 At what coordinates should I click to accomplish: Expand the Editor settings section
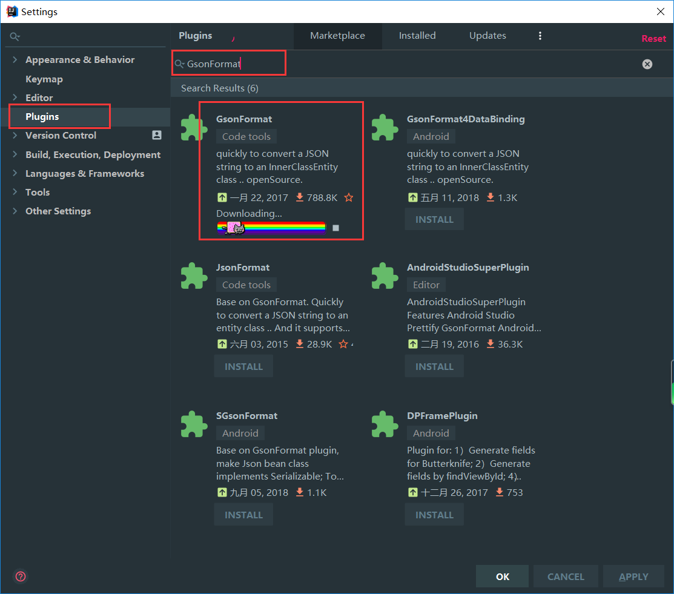[15, 97]
